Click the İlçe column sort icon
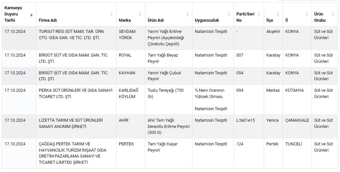The image size is (340, 172). [x=278, y=14]
